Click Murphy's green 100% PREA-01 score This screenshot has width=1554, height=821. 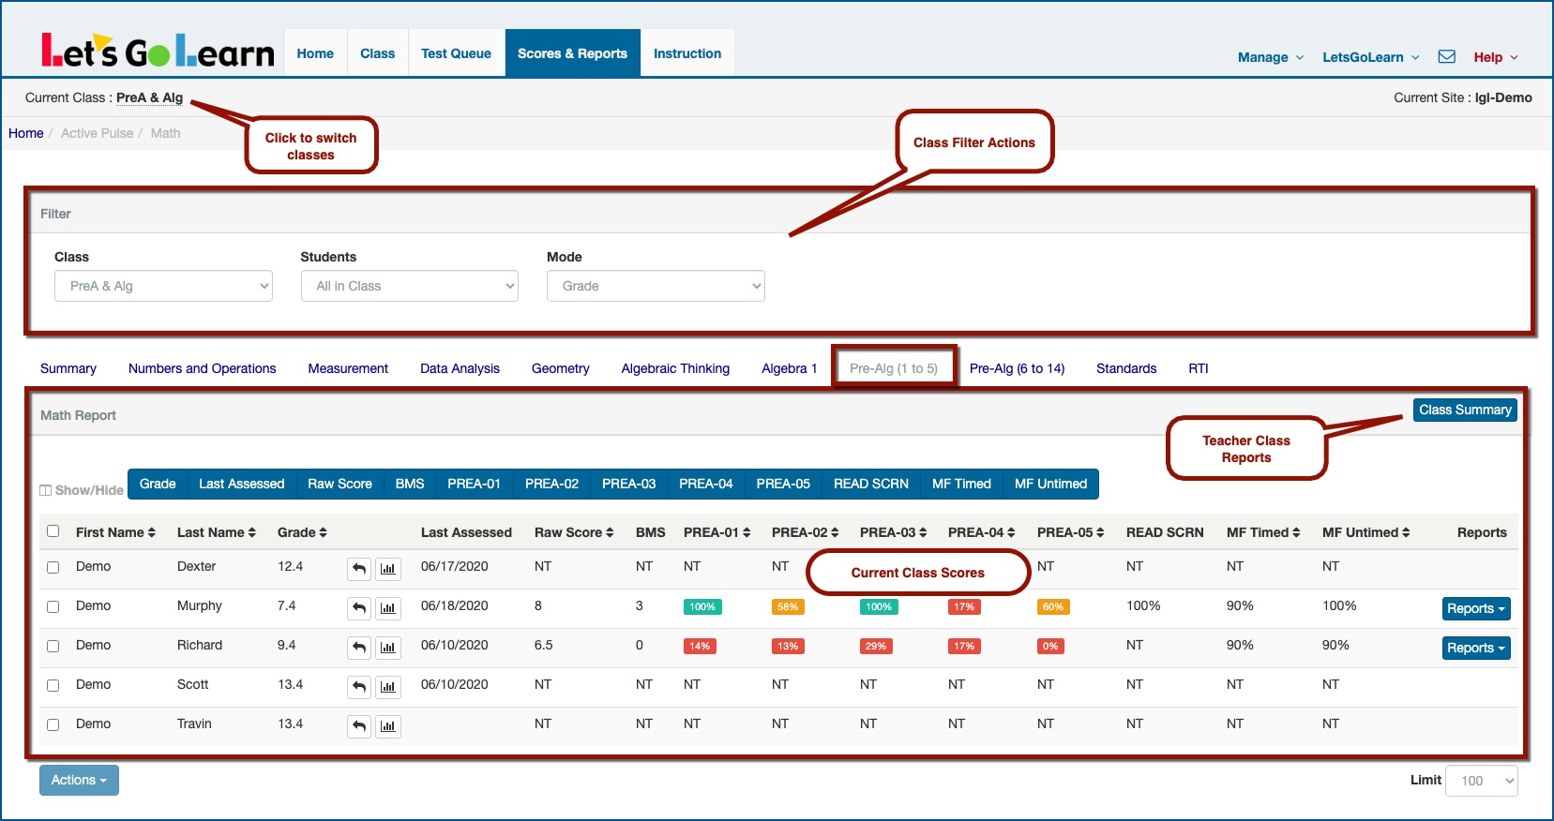click(x=702, y=606)
